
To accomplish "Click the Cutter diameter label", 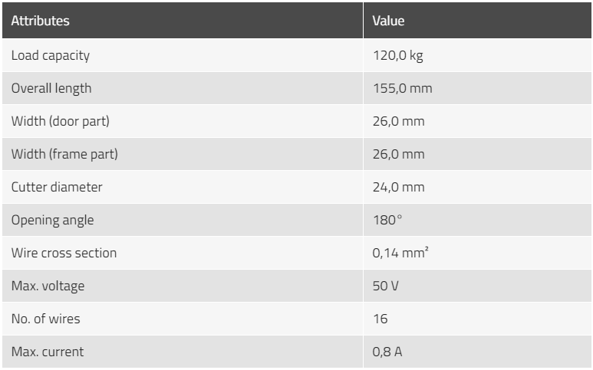I will pyautogui.click(x=57, y=187).
